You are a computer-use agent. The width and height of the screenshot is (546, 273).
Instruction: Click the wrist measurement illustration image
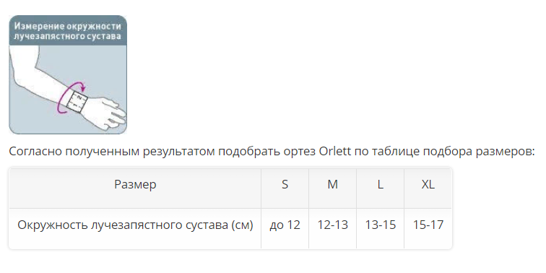tap(68, 74)
